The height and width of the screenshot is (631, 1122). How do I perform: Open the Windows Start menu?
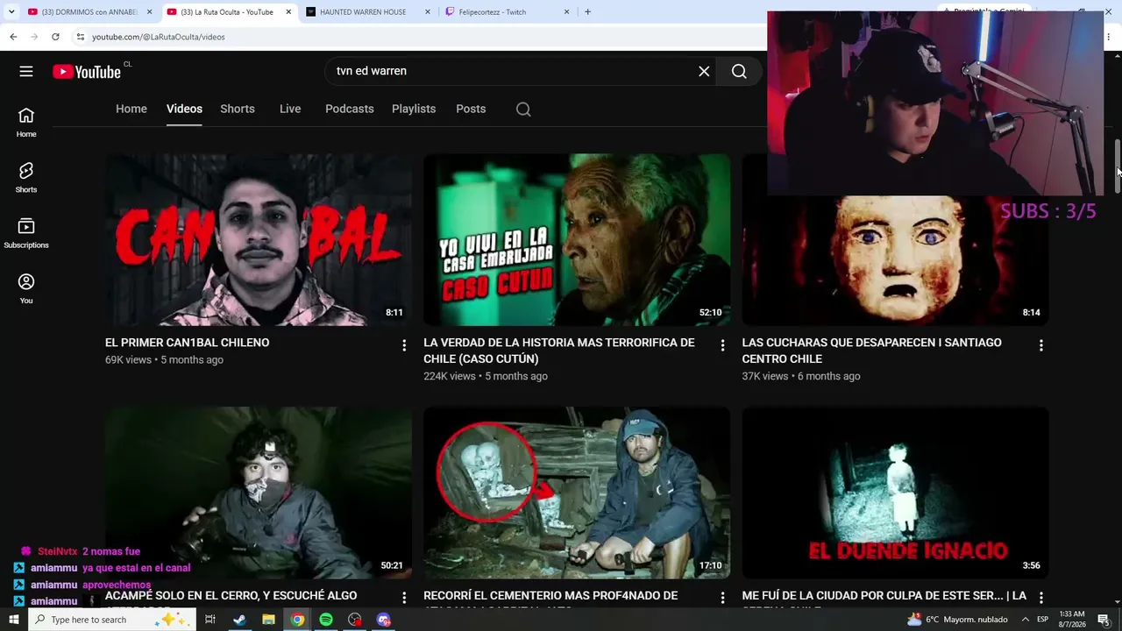(x=14, y=620)
